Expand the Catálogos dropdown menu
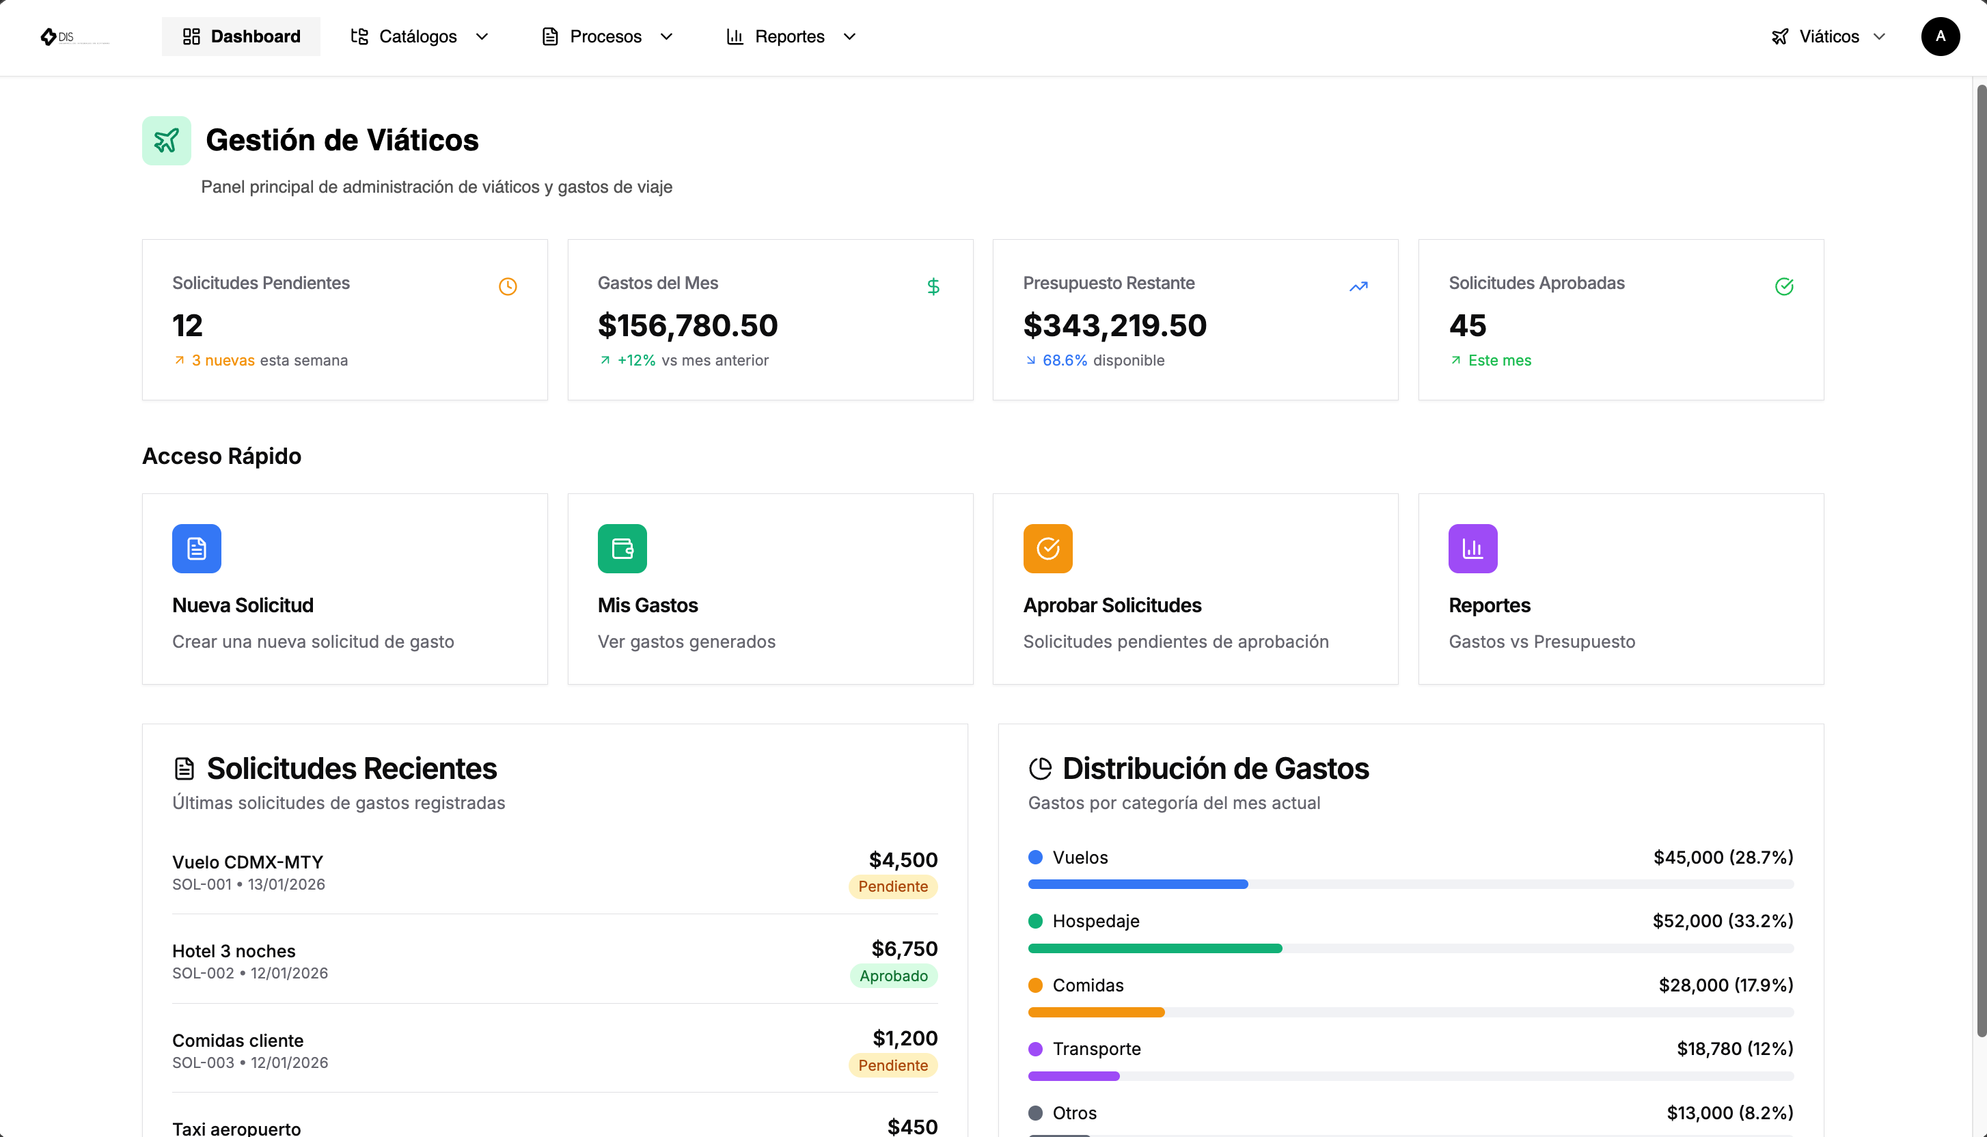This screenshot has height=1137, width=1987. [420, 37]
